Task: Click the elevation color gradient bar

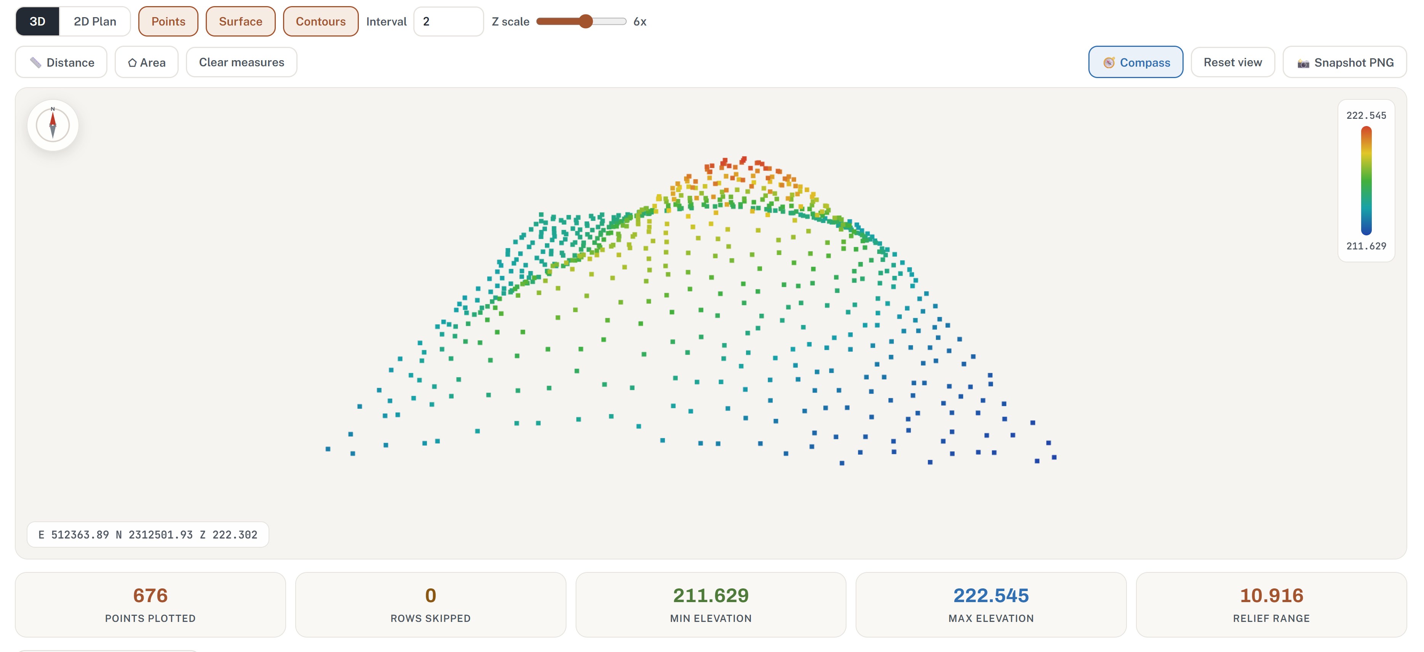Action: [x=1366, y=181]
